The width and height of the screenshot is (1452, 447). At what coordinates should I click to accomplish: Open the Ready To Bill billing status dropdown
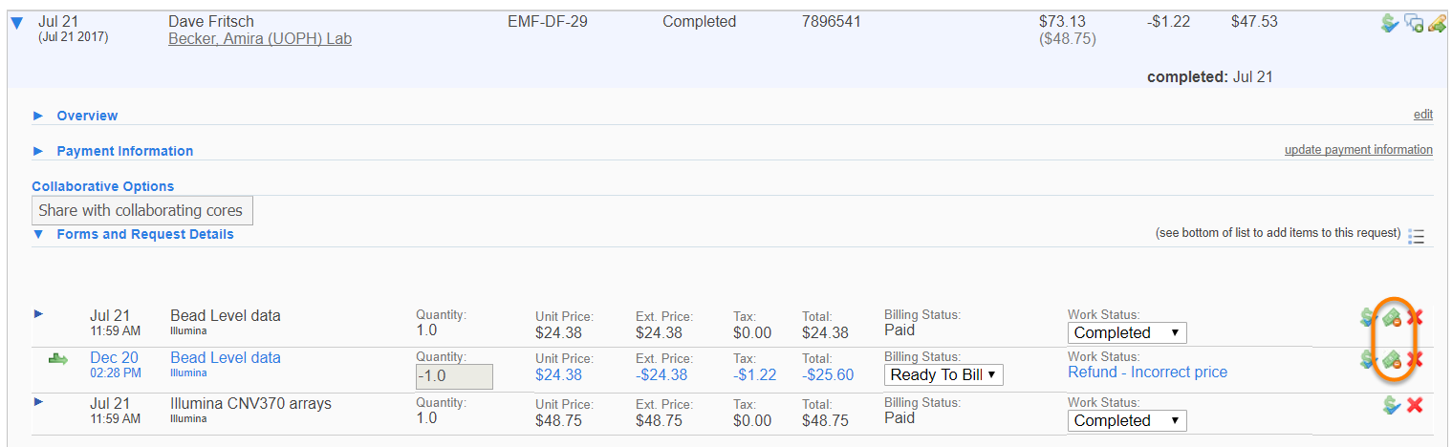point(943,375)
